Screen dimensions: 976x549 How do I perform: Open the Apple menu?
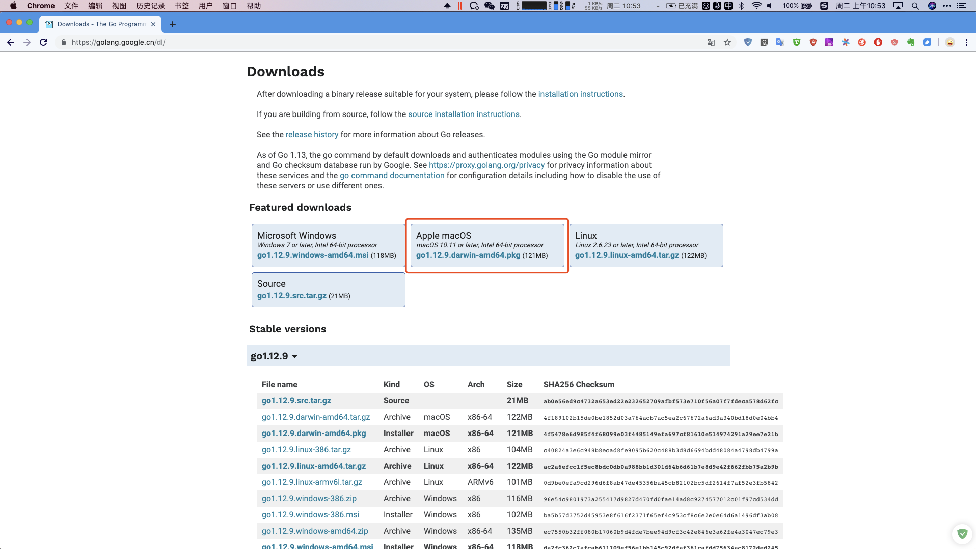point(13,6)
